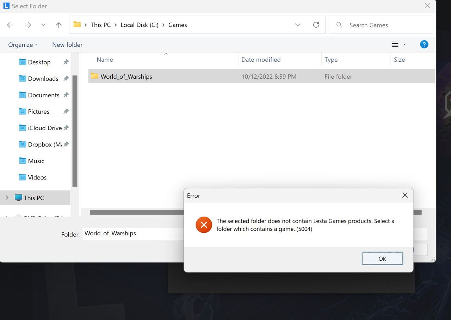Go up one folder level
The width and height of the screenshot is (451, 320).
[59, 25]
